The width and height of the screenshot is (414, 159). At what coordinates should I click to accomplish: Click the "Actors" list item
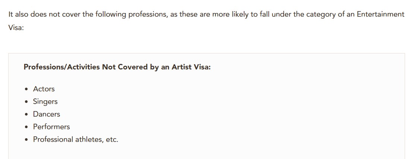point(44,89)
